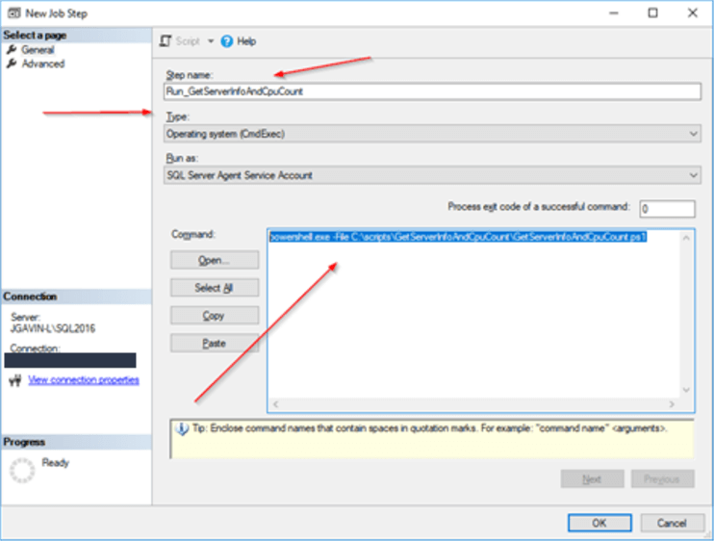Click the Advanced wrench icon
714x541 pixels.
[12, 64]
